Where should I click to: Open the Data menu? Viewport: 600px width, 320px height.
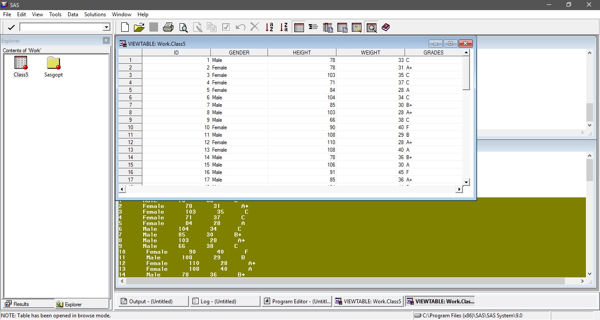pyautogui.click(x=72, y=14)
